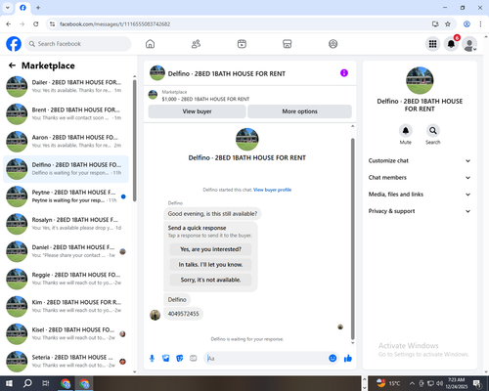
Task: Expand Media, files and links section
Action: (420, 195)
